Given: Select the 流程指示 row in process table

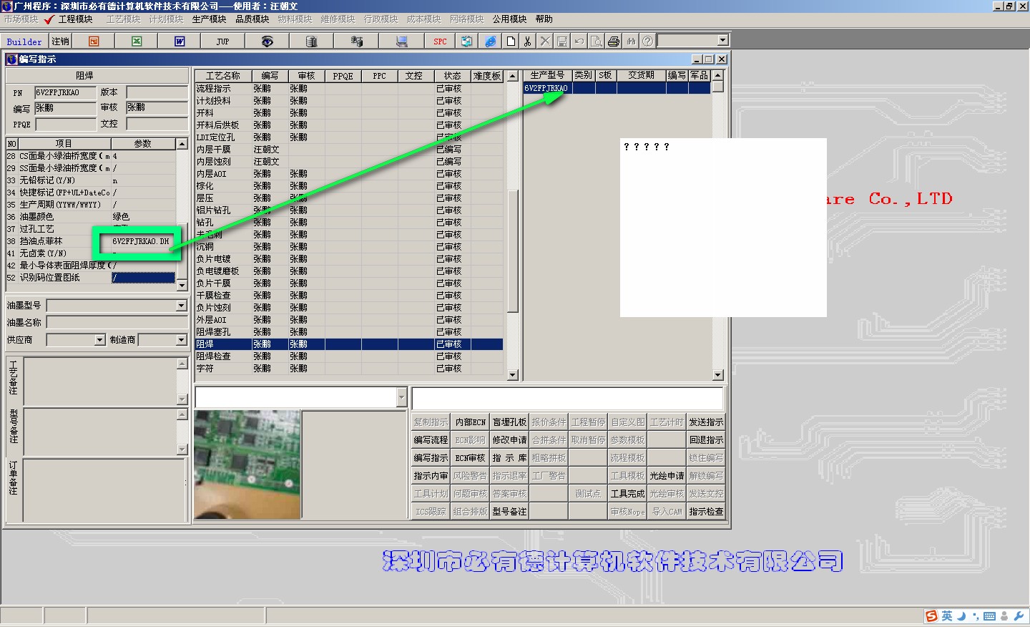Looking at the screenshot, I should click(349, 89).
